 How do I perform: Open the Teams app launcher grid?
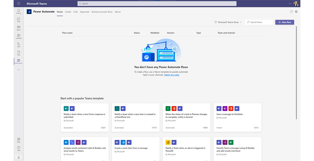click(19, 4)
